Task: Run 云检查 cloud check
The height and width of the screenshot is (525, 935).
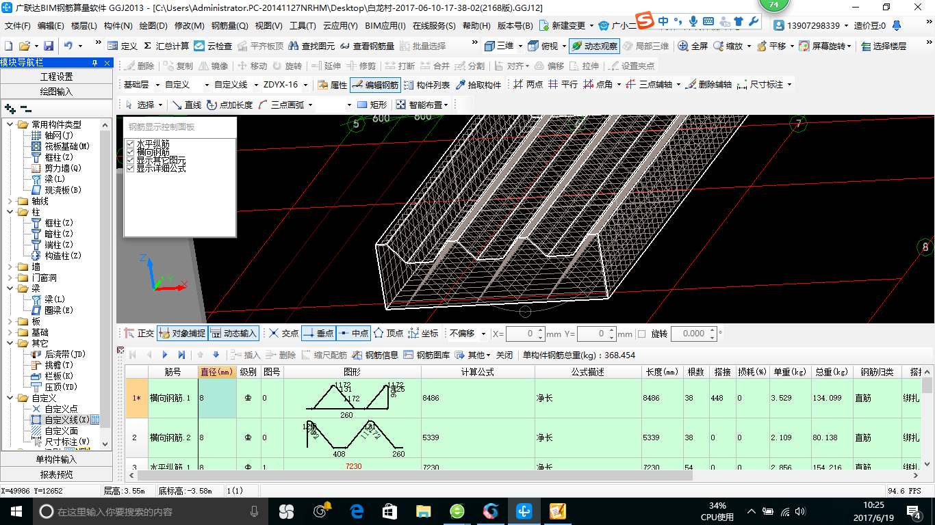Action: pos(213,46)
